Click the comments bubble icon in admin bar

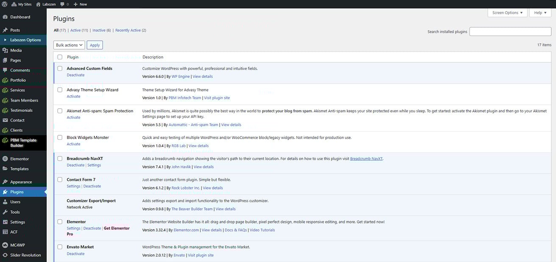click(x=63, y=4)
